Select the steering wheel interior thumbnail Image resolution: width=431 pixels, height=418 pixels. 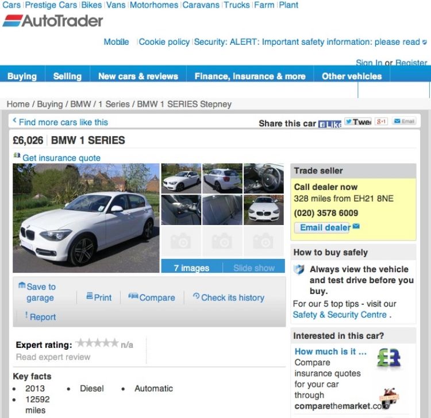click(x=264, y=179)
